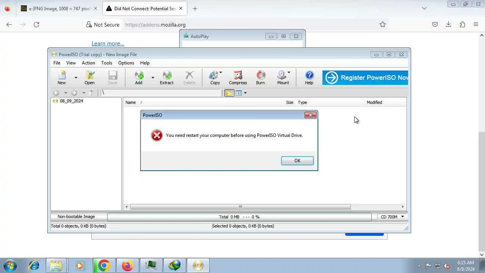Image resolution: width=485 pixels, height=273 pixels.
Task: Click the Non-bootable Image status label
Action: 76,217
